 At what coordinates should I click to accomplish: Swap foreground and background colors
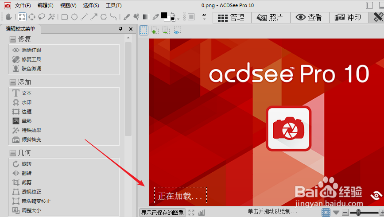tap(173, 14)
